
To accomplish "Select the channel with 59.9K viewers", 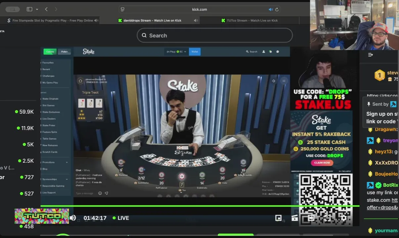I will click(24, 112).
